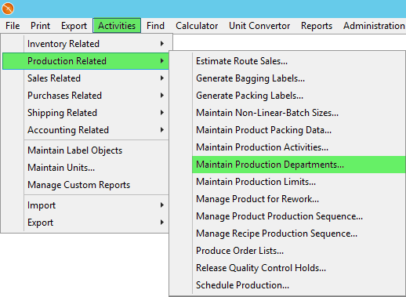Open Manage Custom Reports
Screen dimensions: 406x297
tap(85, 185)
